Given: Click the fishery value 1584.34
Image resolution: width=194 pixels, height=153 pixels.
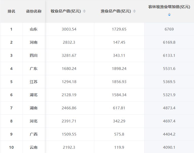Looking at the screenshot, I should pyautogui.click(x=119, y=95).
